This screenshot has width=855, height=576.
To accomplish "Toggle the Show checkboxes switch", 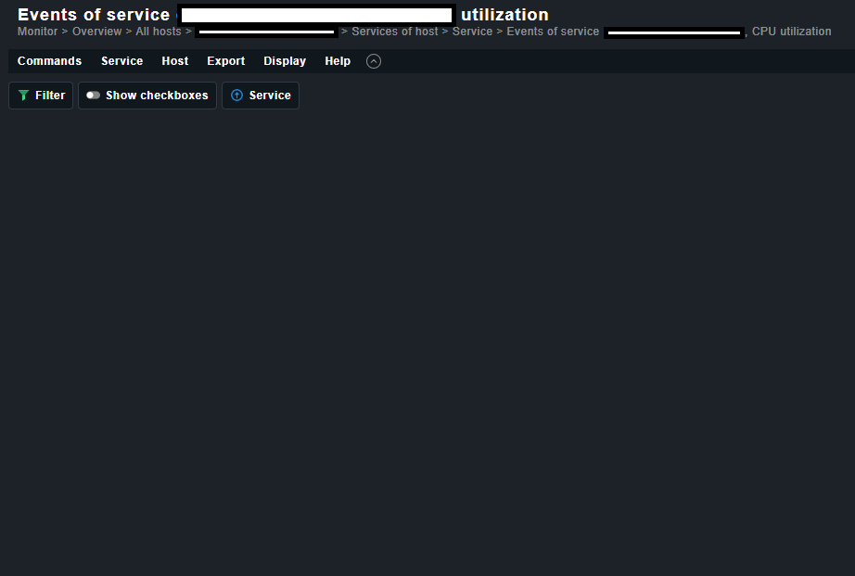I will click(x=93, y=96).
